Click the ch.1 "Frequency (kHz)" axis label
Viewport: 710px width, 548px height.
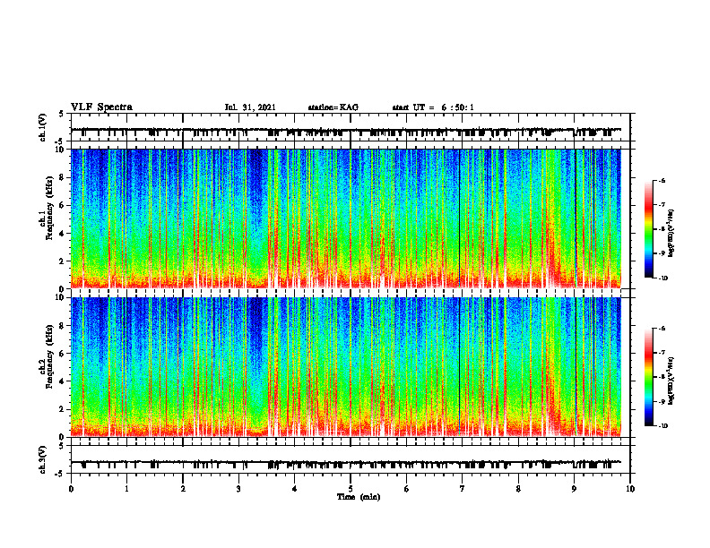click(49, 209)
